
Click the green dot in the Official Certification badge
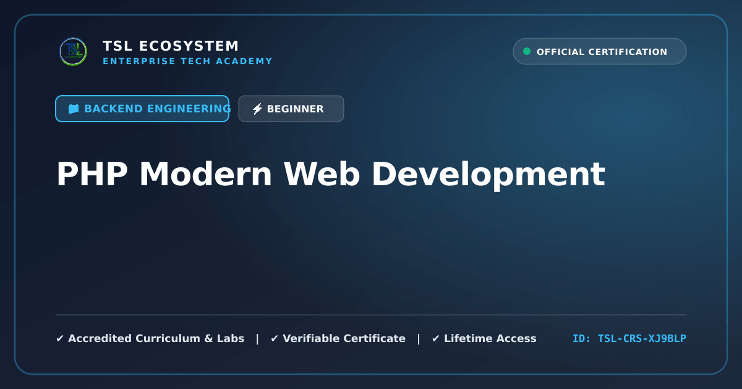tap(527, 51)
